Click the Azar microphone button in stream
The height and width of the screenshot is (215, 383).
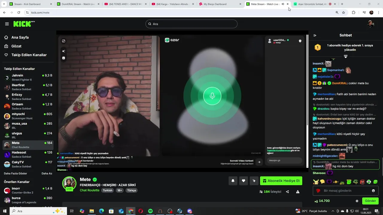[212, 96]
